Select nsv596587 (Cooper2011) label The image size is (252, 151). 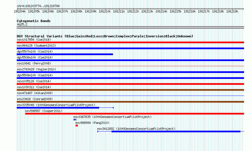[x=44, y=111]
